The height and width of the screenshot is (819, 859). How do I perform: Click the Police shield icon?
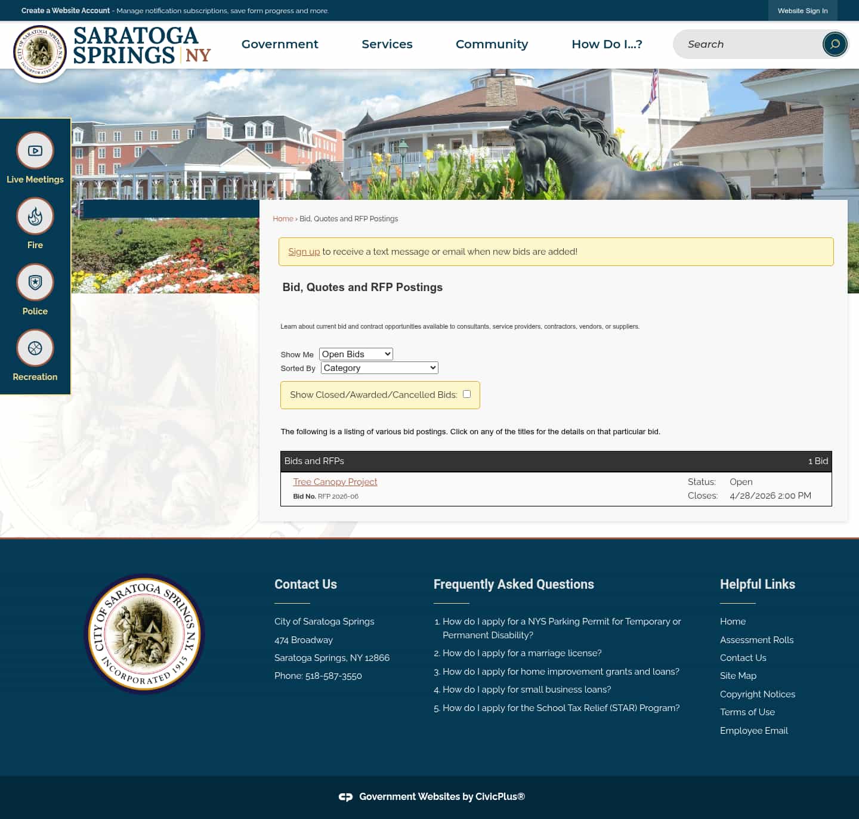tap(35, 282)
